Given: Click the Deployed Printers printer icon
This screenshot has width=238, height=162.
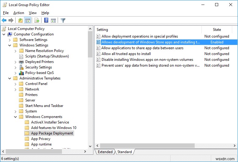Looking at the screenshot, I should (x=21, y=62).
